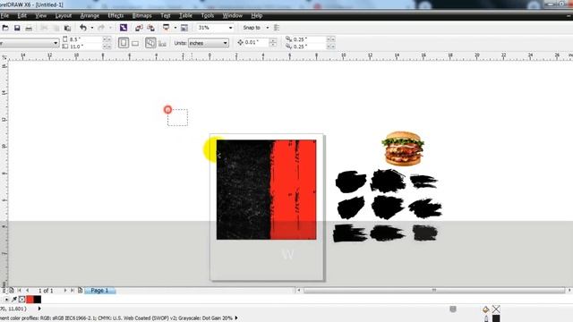The image size is (573, 322).
Task: Open the Edit menu
Action: click(x=21, y=16)
